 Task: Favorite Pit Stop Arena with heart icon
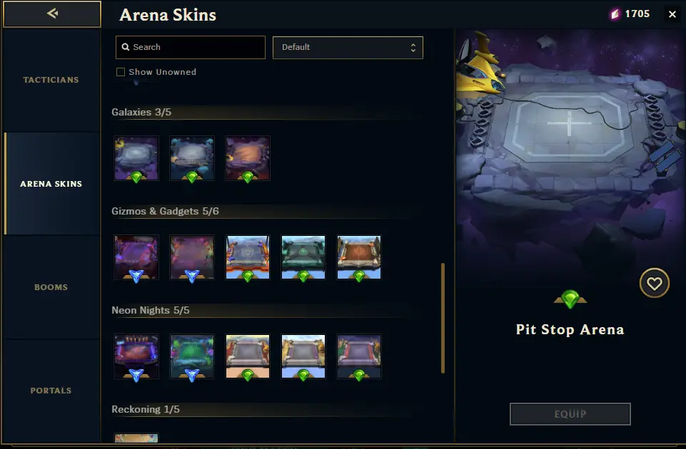pyautogui.click(x=655, y=283)
